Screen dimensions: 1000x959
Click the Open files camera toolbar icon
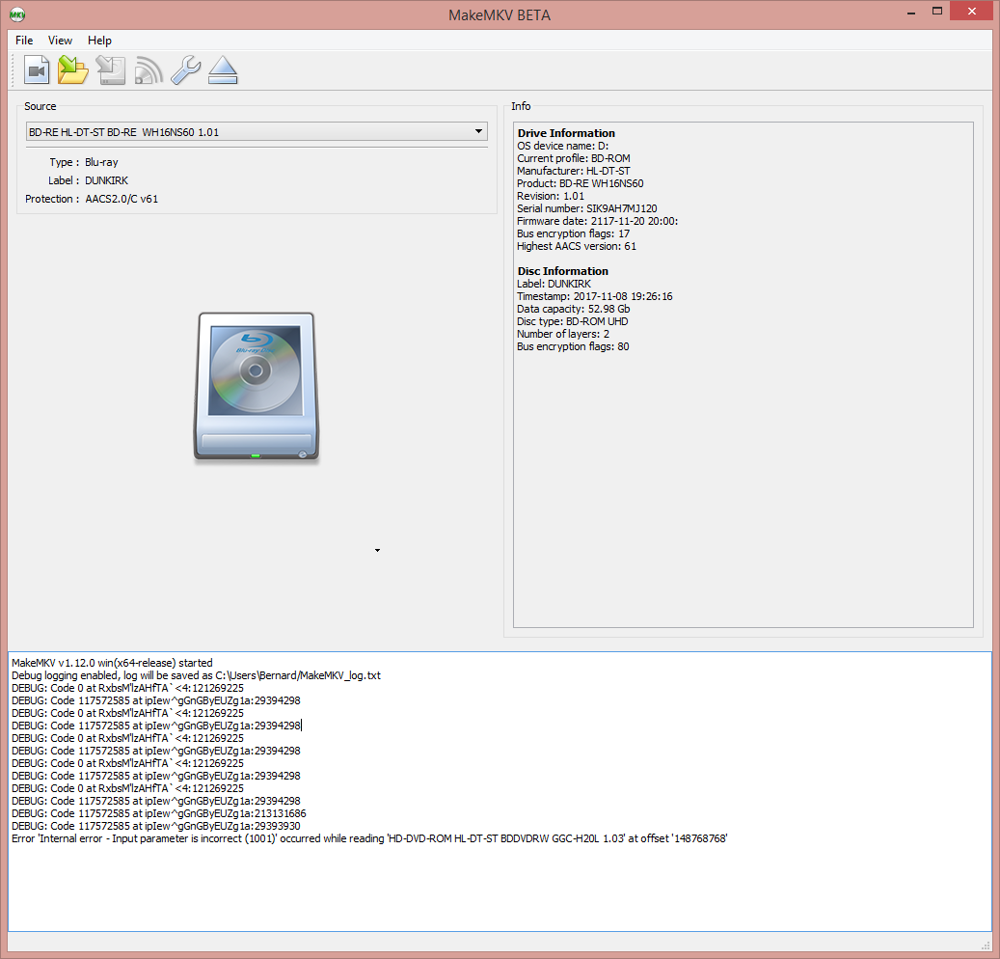37,70
